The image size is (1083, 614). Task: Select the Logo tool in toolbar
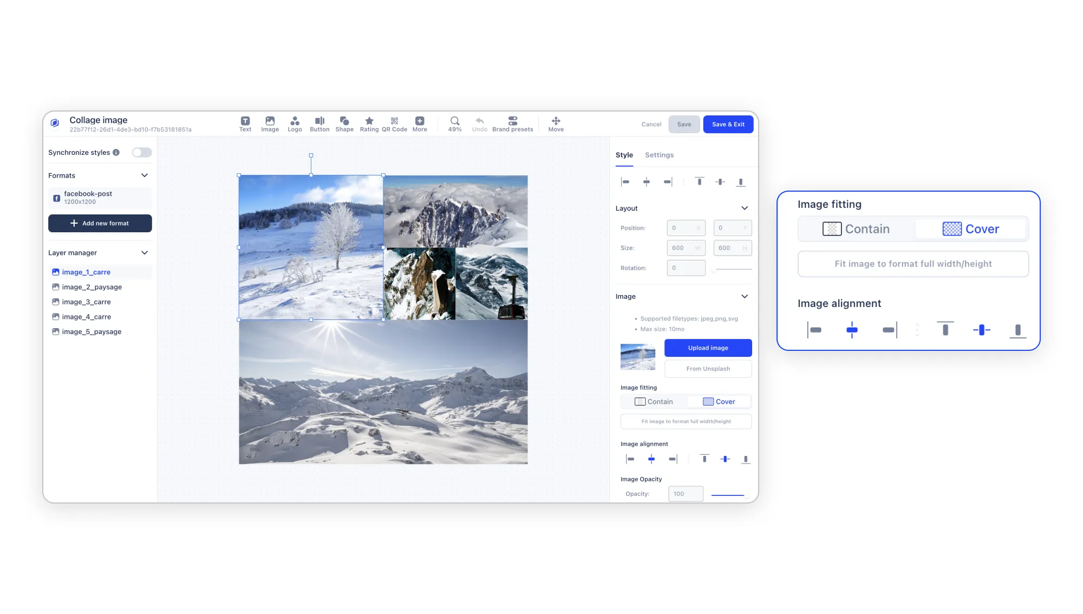294,123
